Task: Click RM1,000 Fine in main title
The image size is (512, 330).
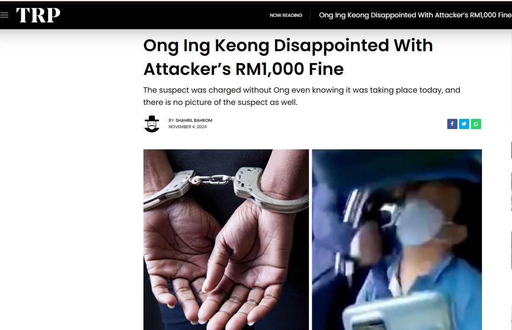Action: pos(289,69)
